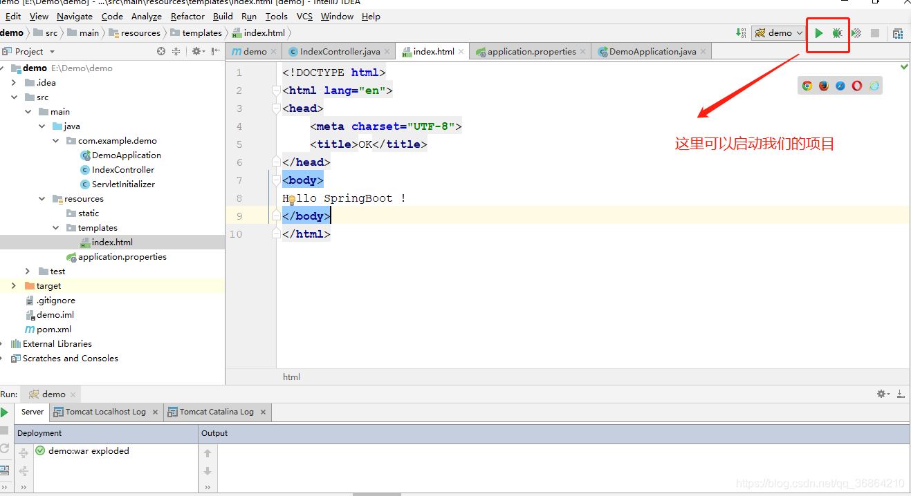
Task: Preview page in Safari browser
Action: (840, 86)
